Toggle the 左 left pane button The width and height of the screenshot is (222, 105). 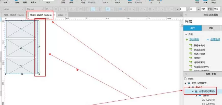(x=151, y=2)
